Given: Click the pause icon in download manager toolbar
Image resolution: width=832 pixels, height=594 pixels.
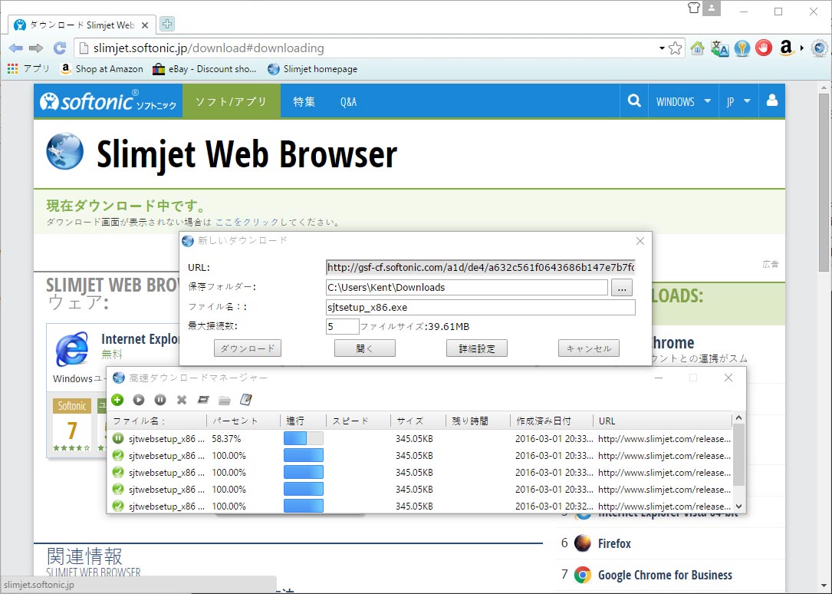Looking at the screenshot, I should click(x=160, y=400).
